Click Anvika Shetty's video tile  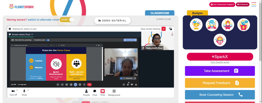121,62
